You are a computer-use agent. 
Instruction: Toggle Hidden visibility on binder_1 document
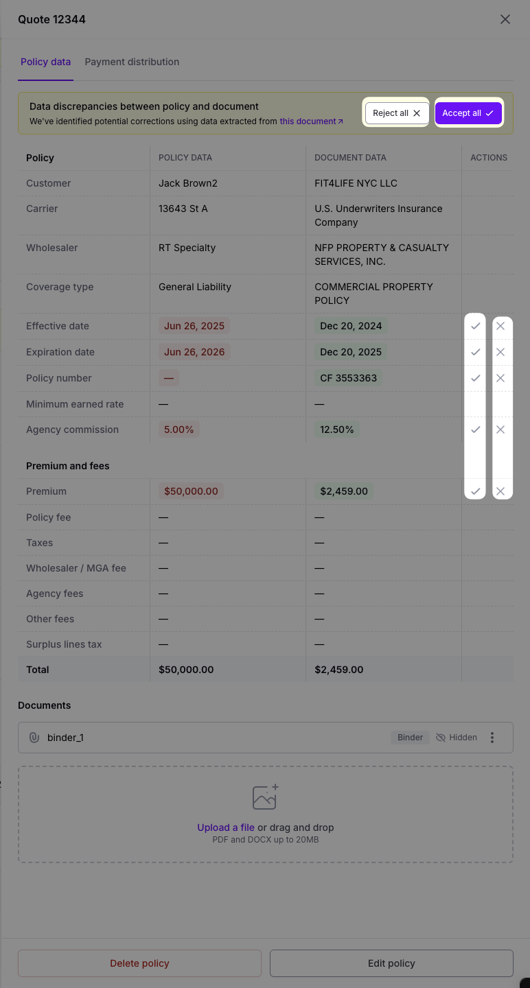457,738
